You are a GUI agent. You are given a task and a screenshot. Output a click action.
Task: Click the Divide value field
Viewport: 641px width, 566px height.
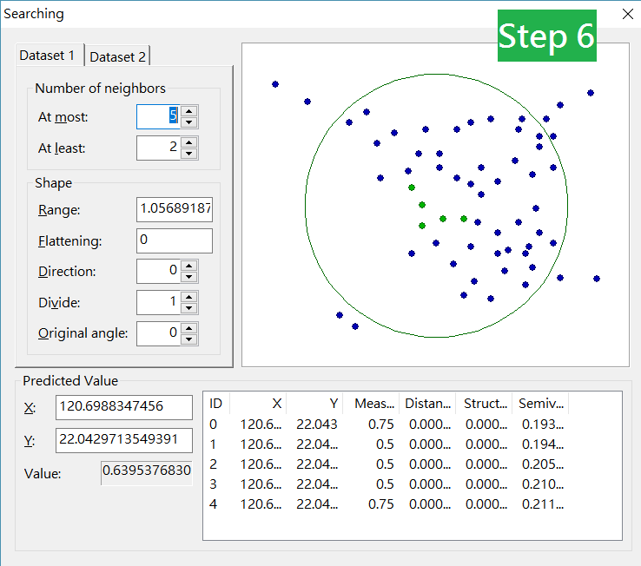[x=158, y=302]
